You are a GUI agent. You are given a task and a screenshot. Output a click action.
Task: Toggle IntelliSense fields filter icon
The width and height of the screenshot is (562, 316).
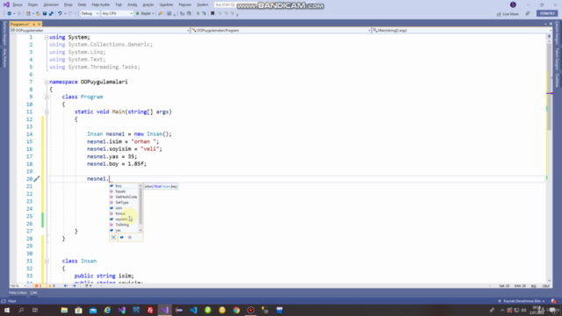(x=122, y=237)
